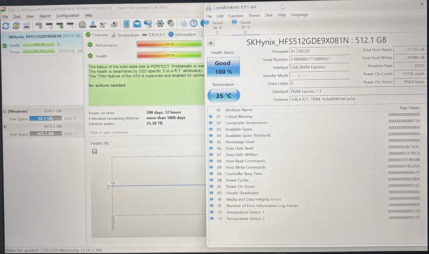Select the Media and Data Integrity Errors row
429x254 pixels.
point(314,199)
